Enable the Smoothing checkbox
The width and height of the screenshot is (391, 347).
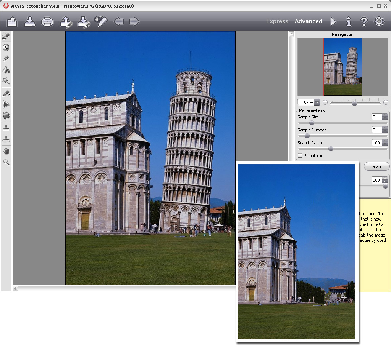pyautogui.click(x=300, y=156)
